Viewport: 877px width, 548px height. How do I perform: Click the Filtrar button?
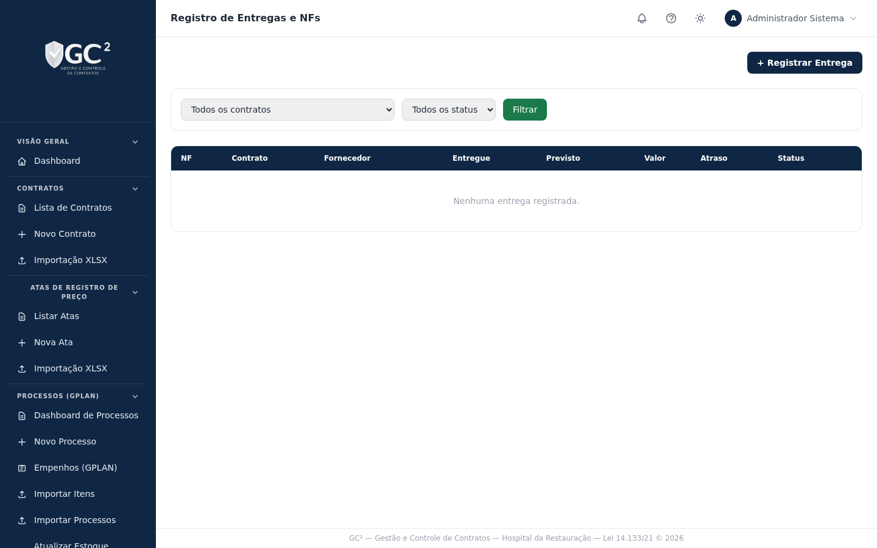(x=525, y=110)
